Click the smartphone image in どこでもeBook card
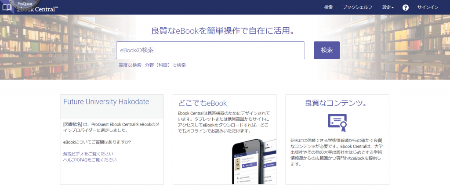Viewport: 450px width, 191px height. (254, 162)
